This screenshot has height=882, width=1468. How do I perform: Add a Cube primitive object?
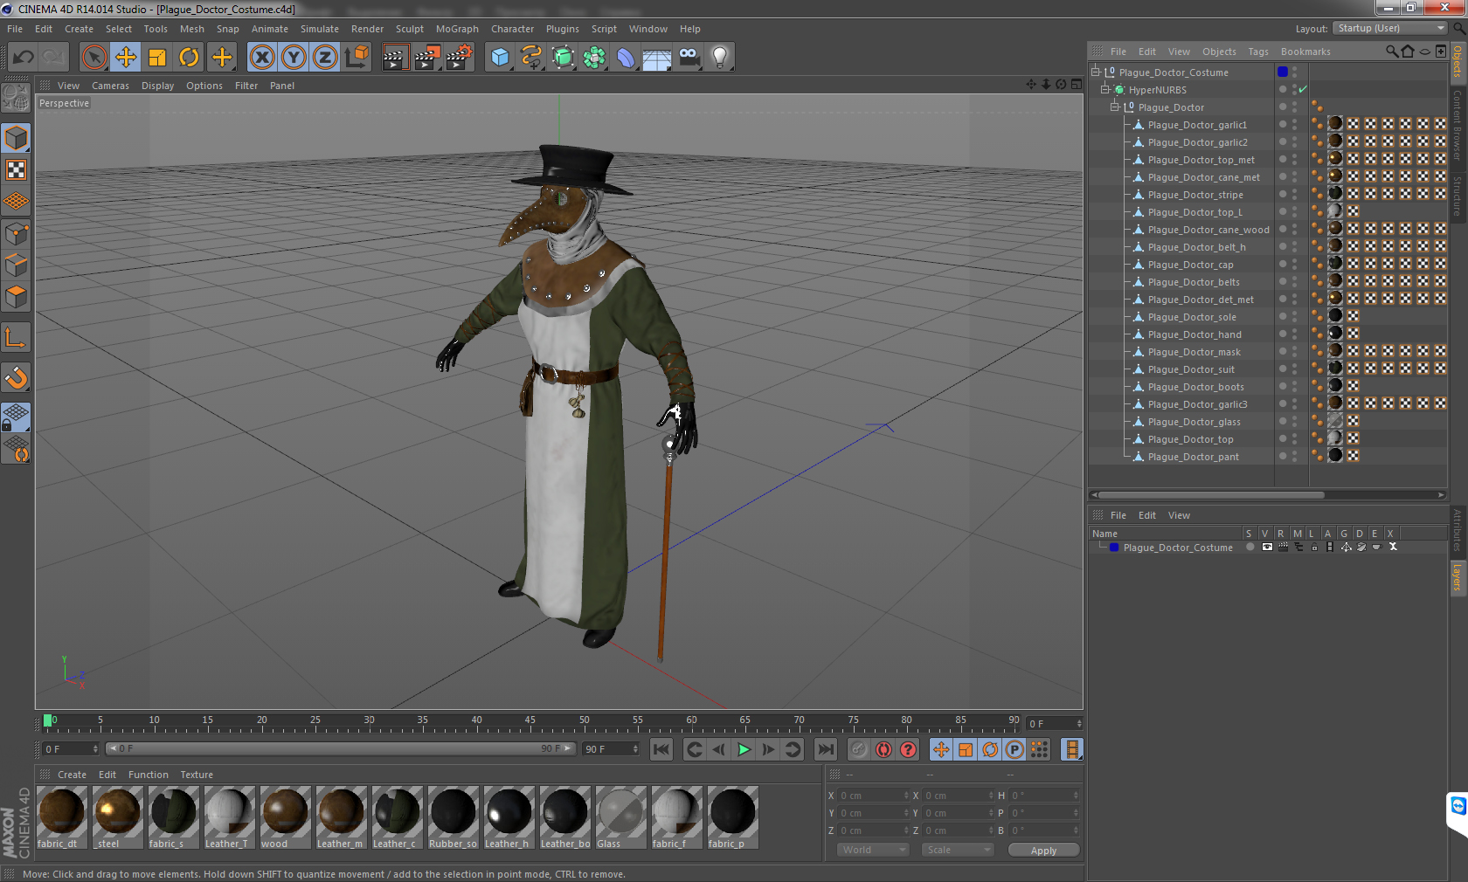point(500,58)
